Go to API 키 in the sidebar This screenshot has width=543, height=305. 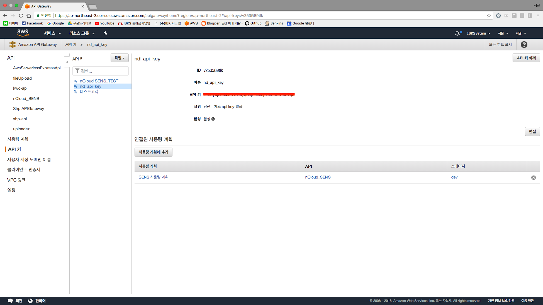pos(15,149)
